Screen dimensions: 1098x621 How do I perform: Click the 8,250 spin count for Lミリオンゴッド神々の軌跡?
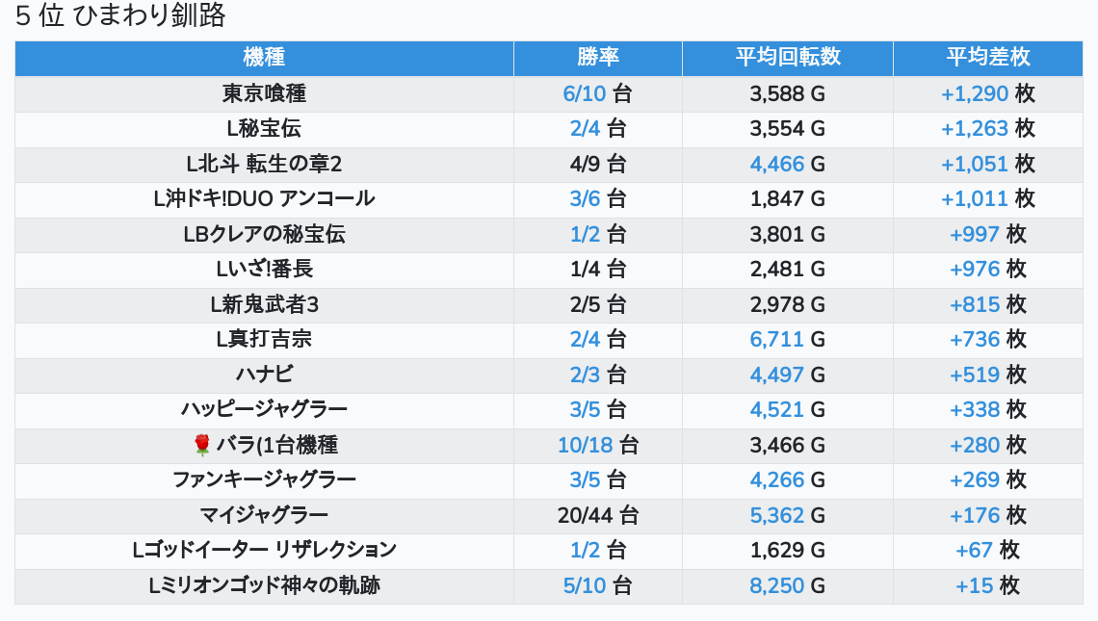[x=776, y=585]
